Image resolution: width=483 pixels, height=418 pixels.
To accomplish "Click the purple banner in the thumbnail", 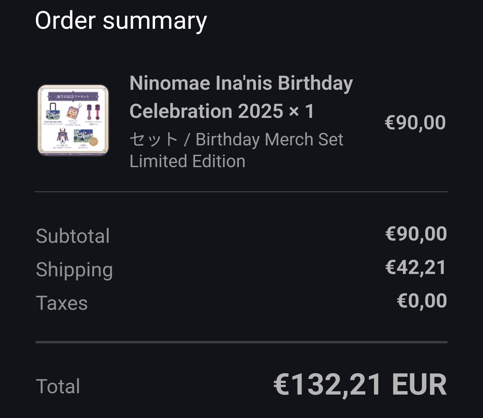I will [73, 96].
